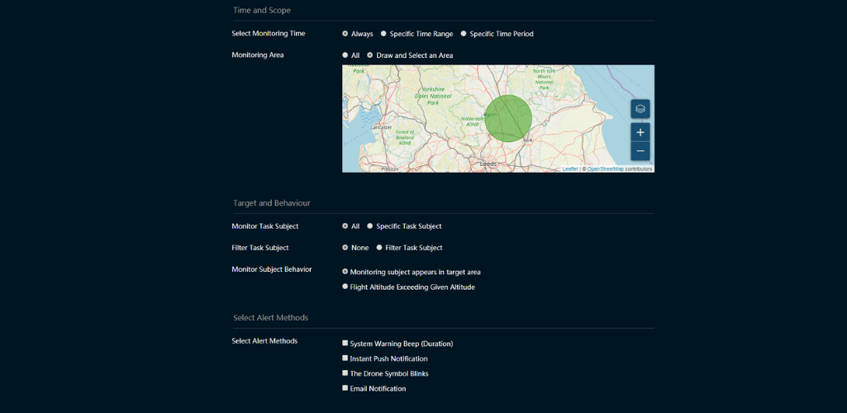Choose Flight Altitude Exceeding Given Altitude
Viewport: 847px width, 413px height.
345,287
